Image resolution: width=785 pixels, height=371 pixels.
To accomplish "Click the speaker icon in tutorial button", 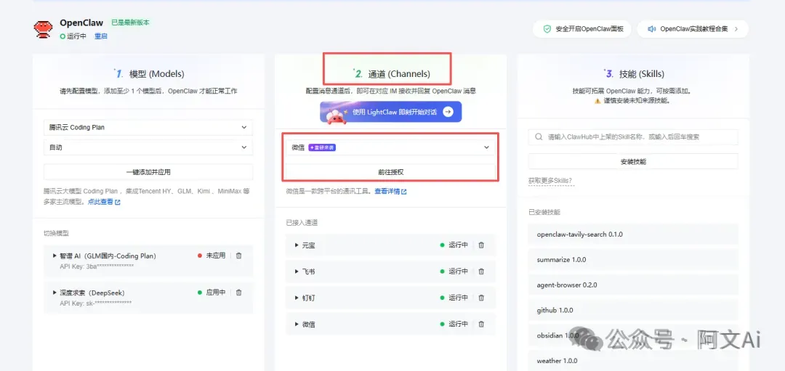I will [651, 29].
